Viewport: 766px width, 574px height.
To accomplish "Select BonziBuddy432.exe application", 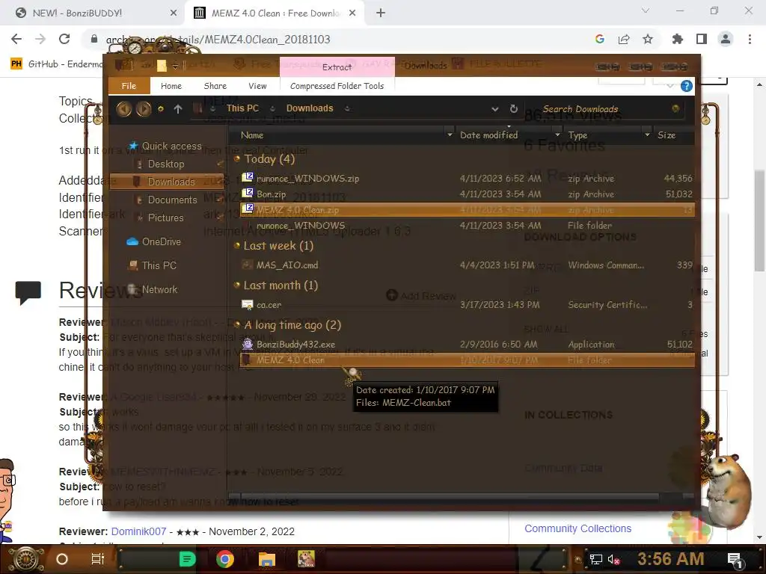I will pyautogui.click(x=467, y=344).
